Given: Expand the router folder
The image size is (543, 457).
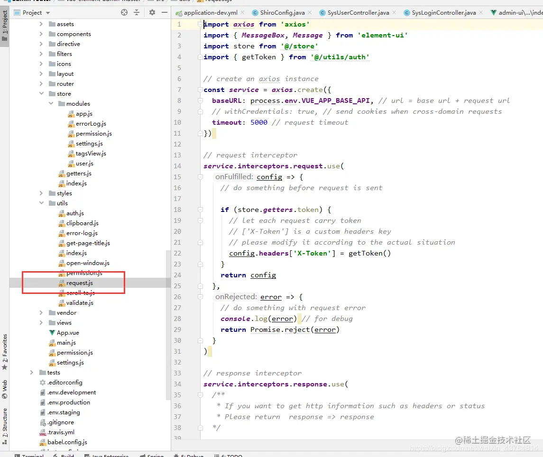Looking at the screenshot, I should click(41, 84).
